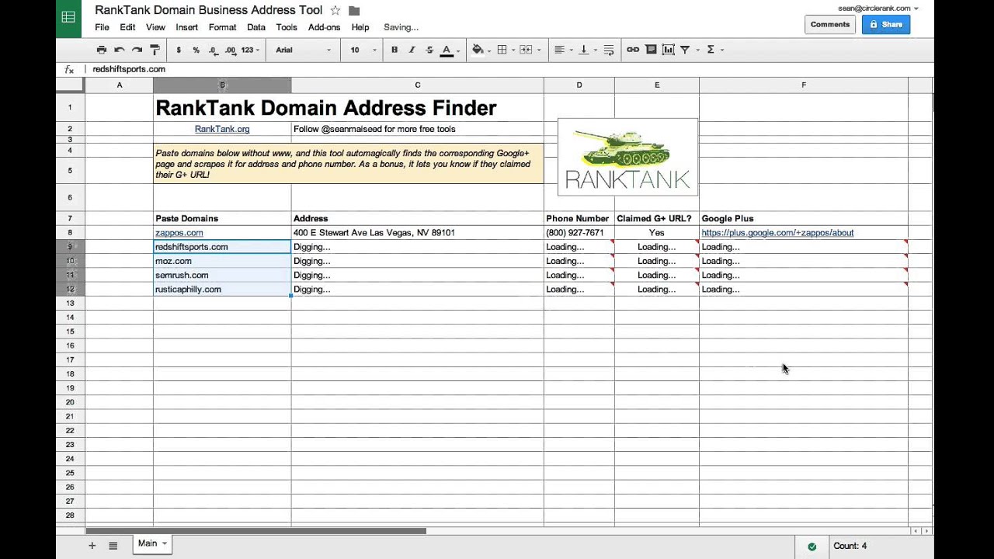
Task: Format as currency with dollar icon
Action: 179,50
